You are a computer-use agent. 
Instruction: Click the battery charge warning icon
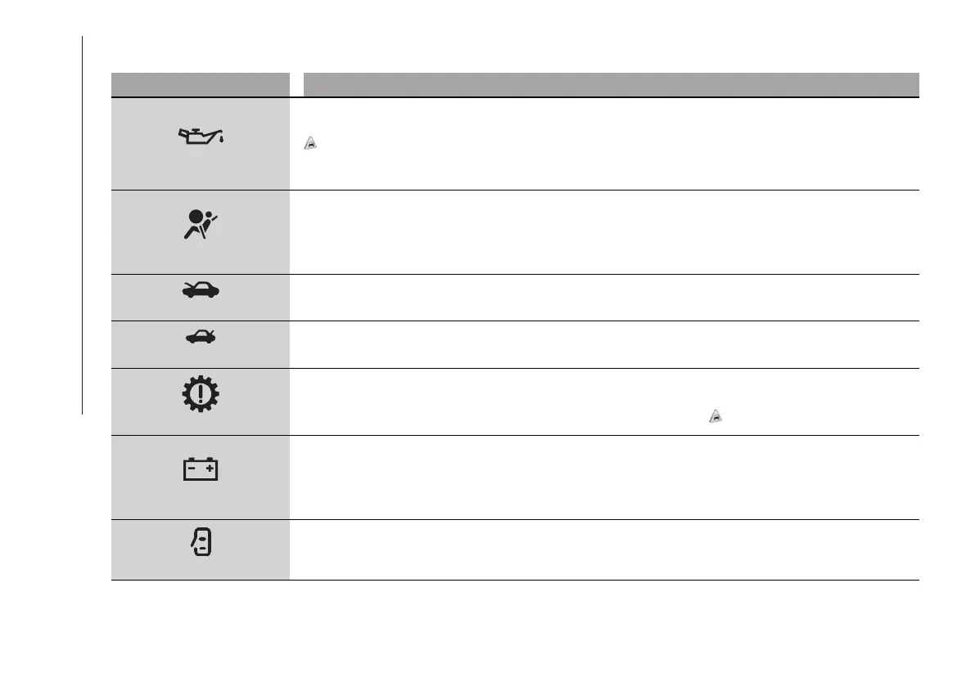tap(201, 469)
